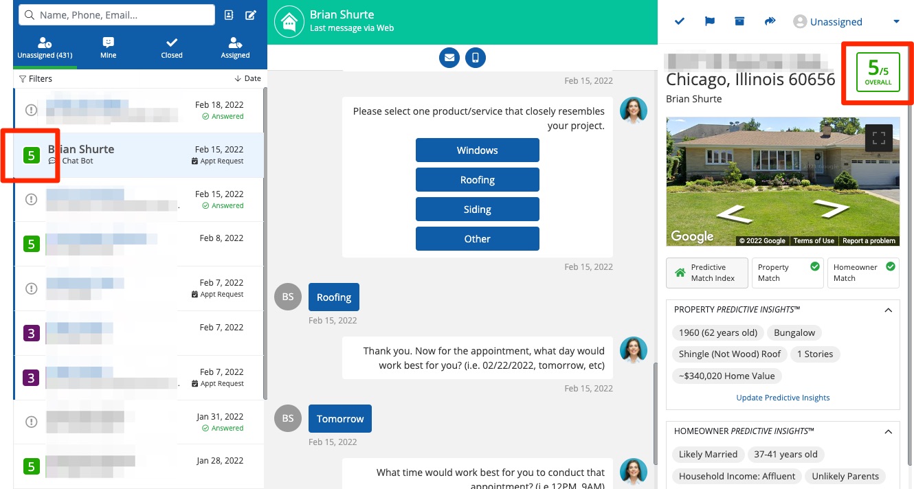Image resolution: width=914 pixels, height=489 pixels.
Task: Switch to the Closed tab
Action: tap(172, 47)
